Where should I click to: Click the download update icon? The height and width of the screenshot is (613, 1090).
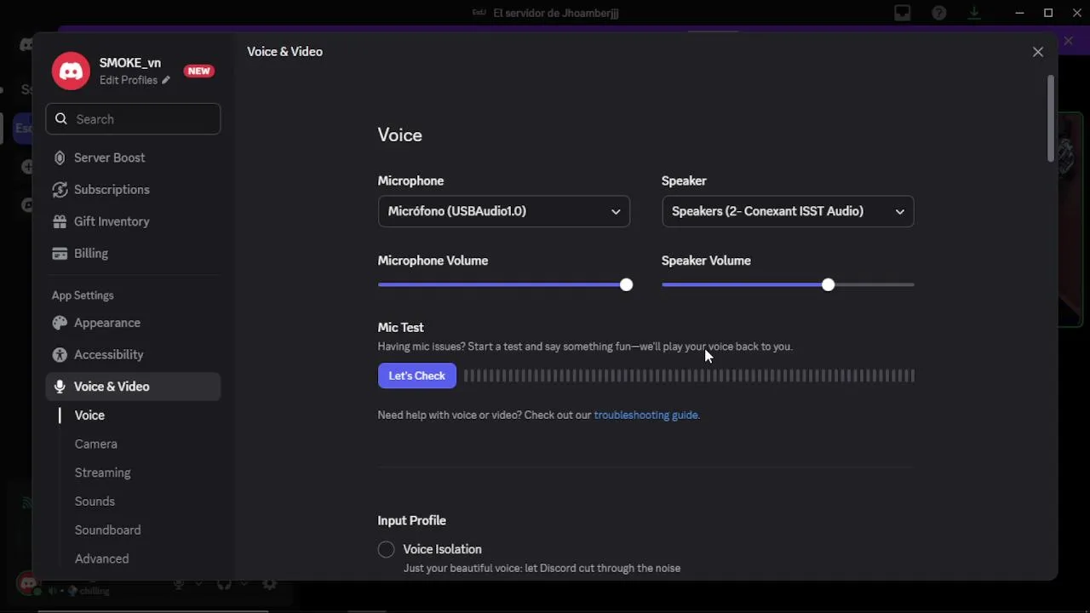tap(975, 13)
